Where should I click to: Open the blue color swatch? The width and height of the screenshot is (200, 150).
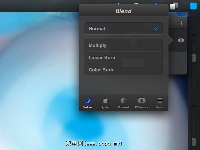(x=193, y=6)
